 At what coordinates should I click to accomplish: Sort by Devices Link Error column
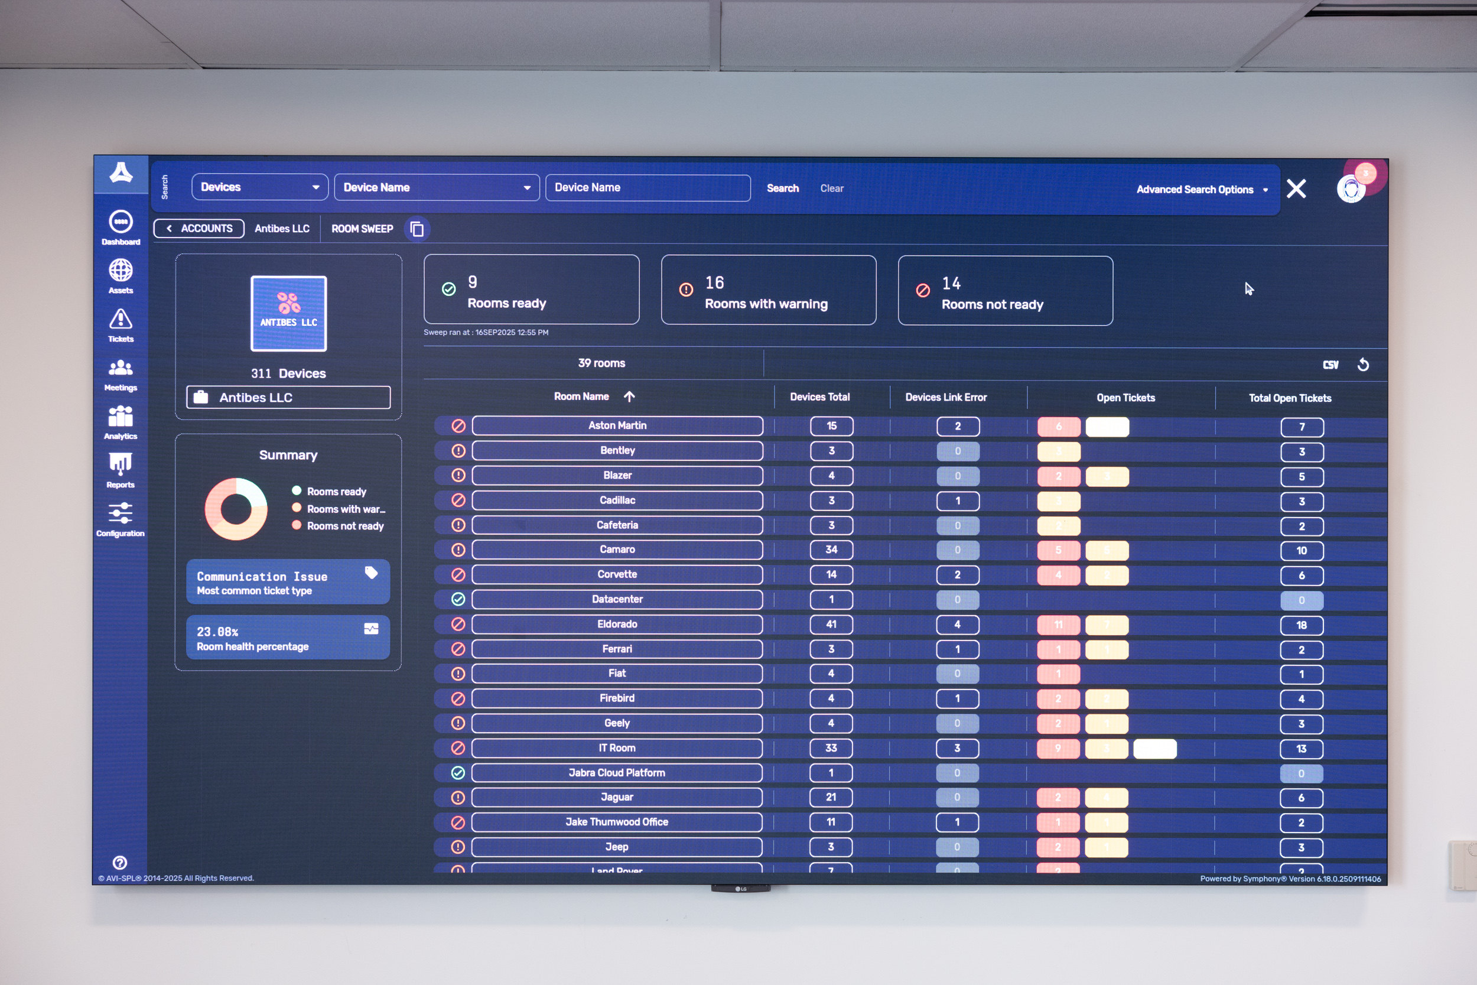(x=946, y=398)
